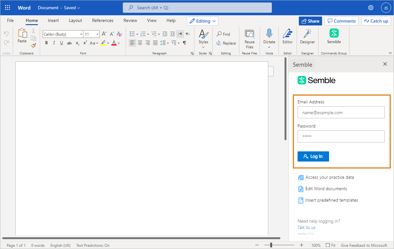Open Reuse Files
The width and height of the screenshot is (394, 249).
pos(250,39)
